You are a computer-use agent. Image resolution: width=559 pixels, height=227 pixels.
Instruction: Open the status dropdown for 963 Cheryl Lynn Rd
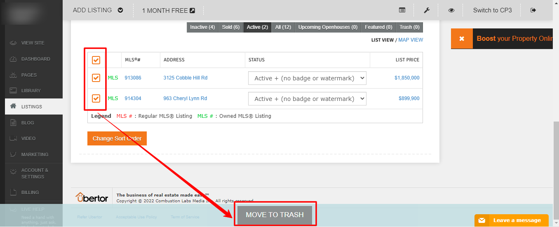pyautogui.click(x=307, y=99)
